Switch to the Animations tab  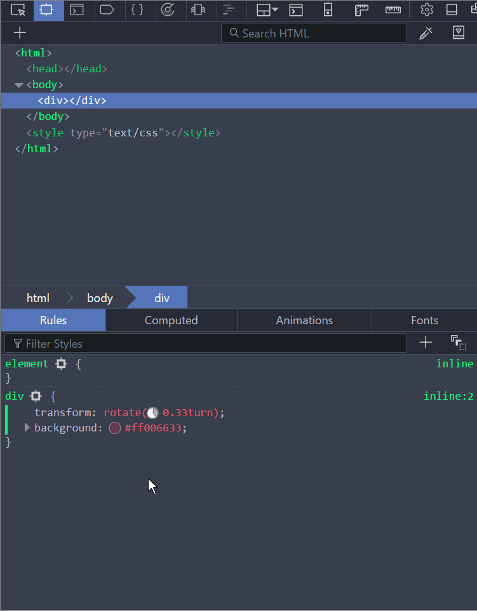tap(304, 320)
